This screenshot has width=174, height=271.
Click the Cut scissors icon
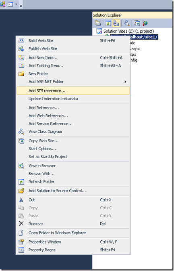click(x=21, y=200)
